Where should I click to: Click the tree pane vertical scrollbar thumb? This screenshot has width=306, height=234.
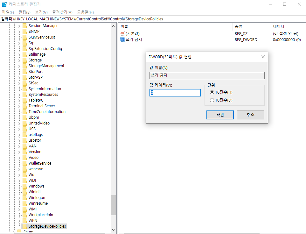[x=113, y=205]
